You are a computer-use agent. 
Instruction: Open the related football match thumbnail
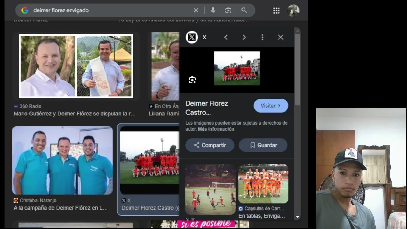(x=210, y=190)
